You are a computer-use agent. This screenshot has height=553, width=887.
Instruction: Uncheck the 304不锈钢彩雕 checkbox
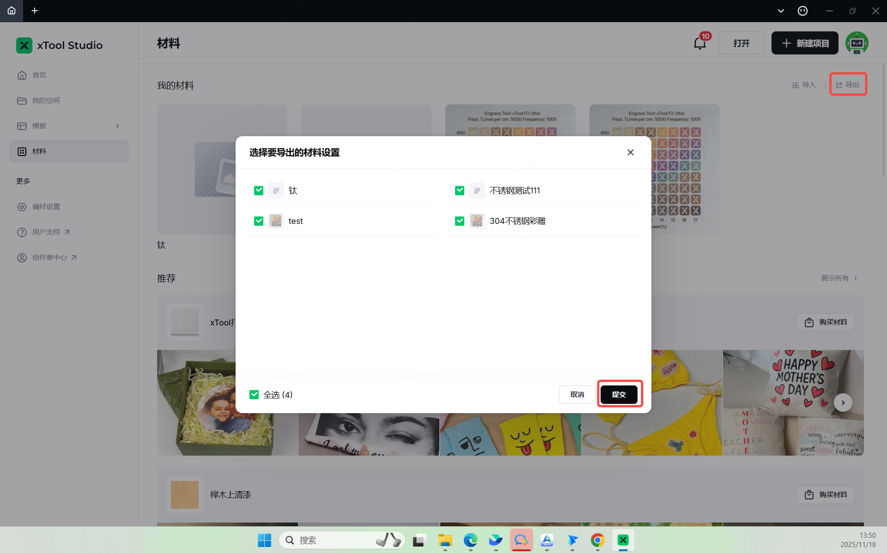pyautogui.click(x=460, y=221)
